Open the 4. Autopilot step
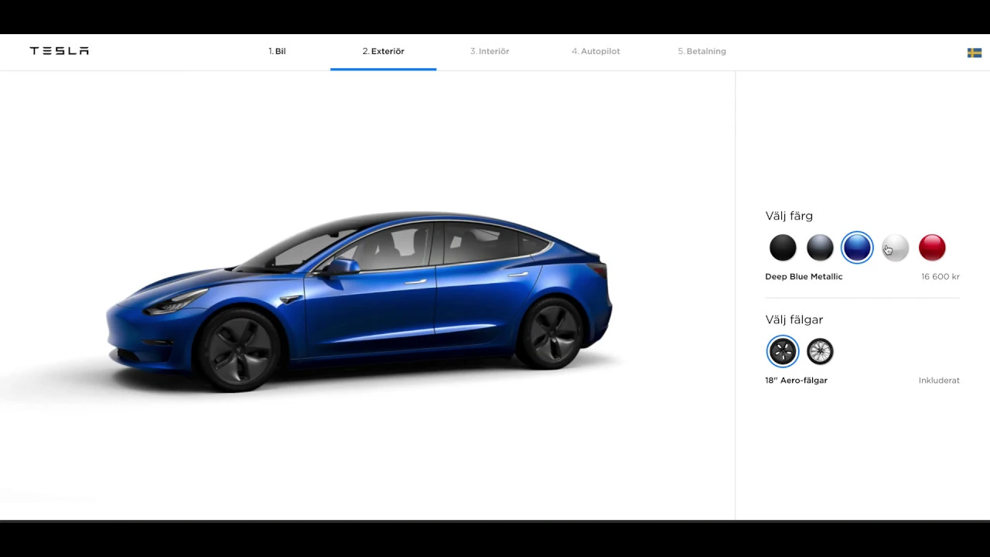The height and width of the screenshot is (557, 990). click(x=596, y=51)
